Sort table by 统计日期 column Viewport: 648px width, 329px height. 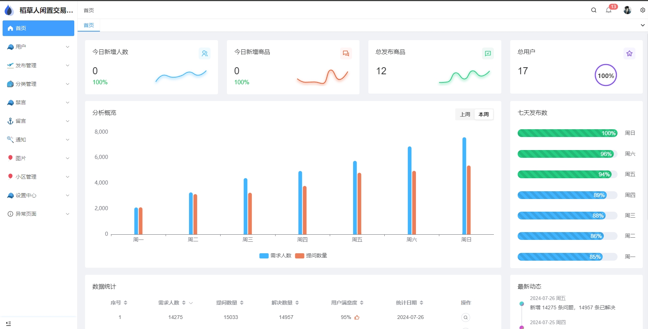click(421, 303)
